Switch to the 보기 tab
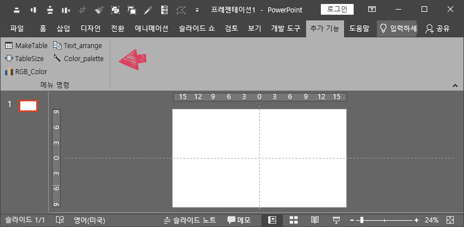 pyautogui.click(x=255, y=28)
